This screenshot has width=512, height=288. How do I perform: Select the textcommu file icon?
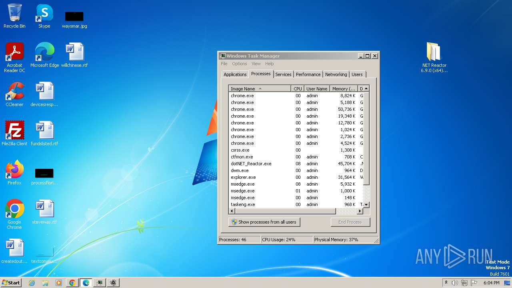coord(44,255)
